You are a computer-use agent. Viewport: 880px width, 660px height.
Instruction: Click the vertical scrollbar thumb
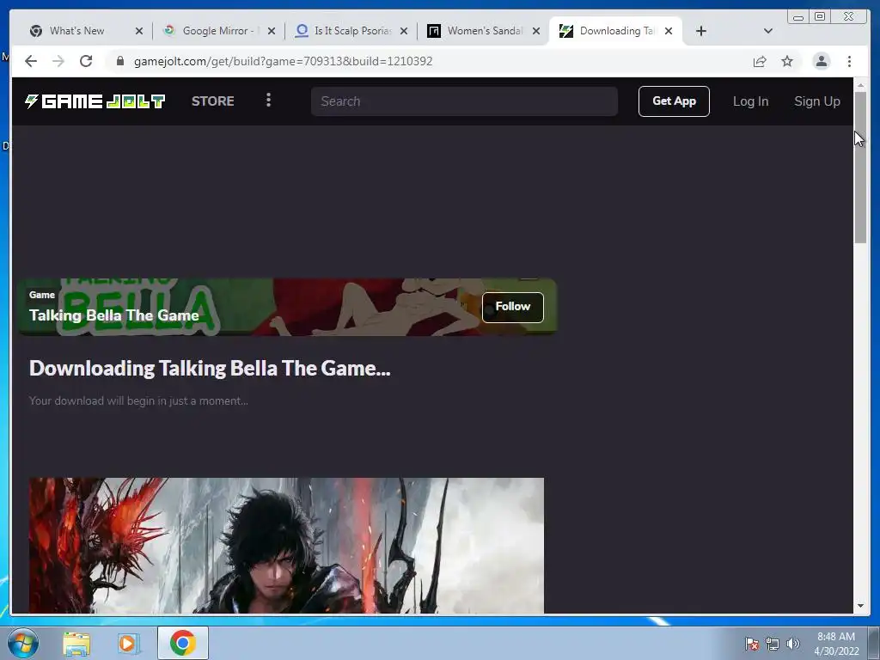pos(860,168)
